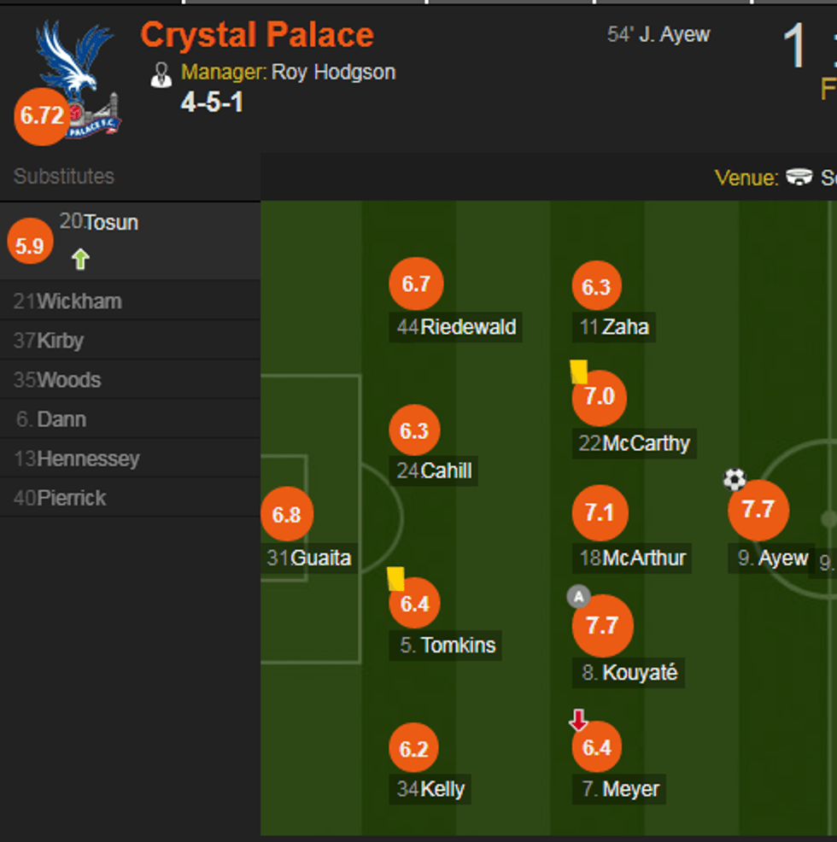Click the goal ball icon beside Ayew
The width and height of the screenshot is (837, 842).
(x=735, y=480)
